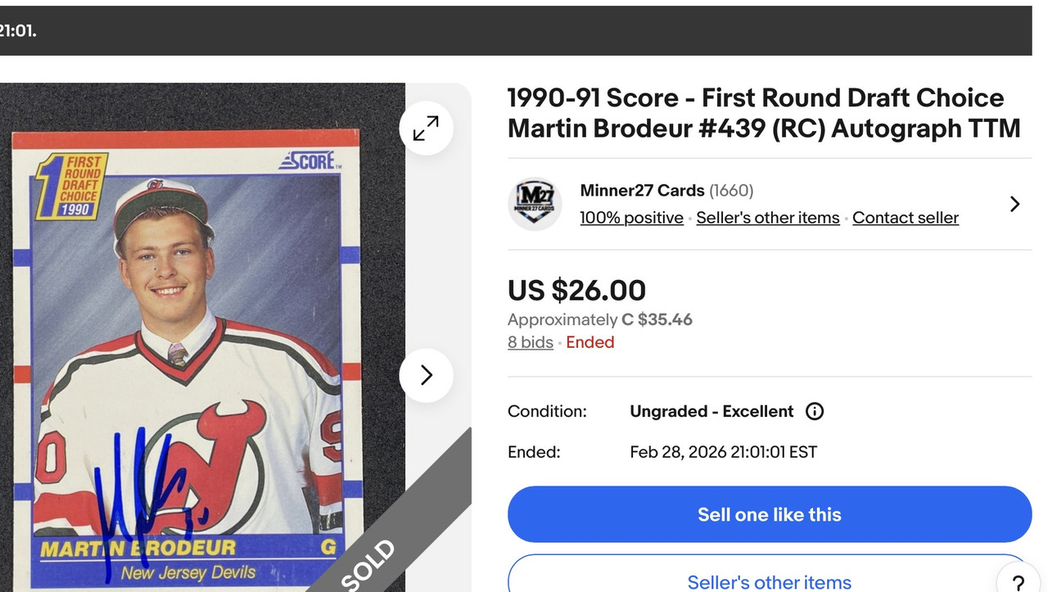Expand seller details with right chevron

pyautogui.click(x=1014, y=204)
